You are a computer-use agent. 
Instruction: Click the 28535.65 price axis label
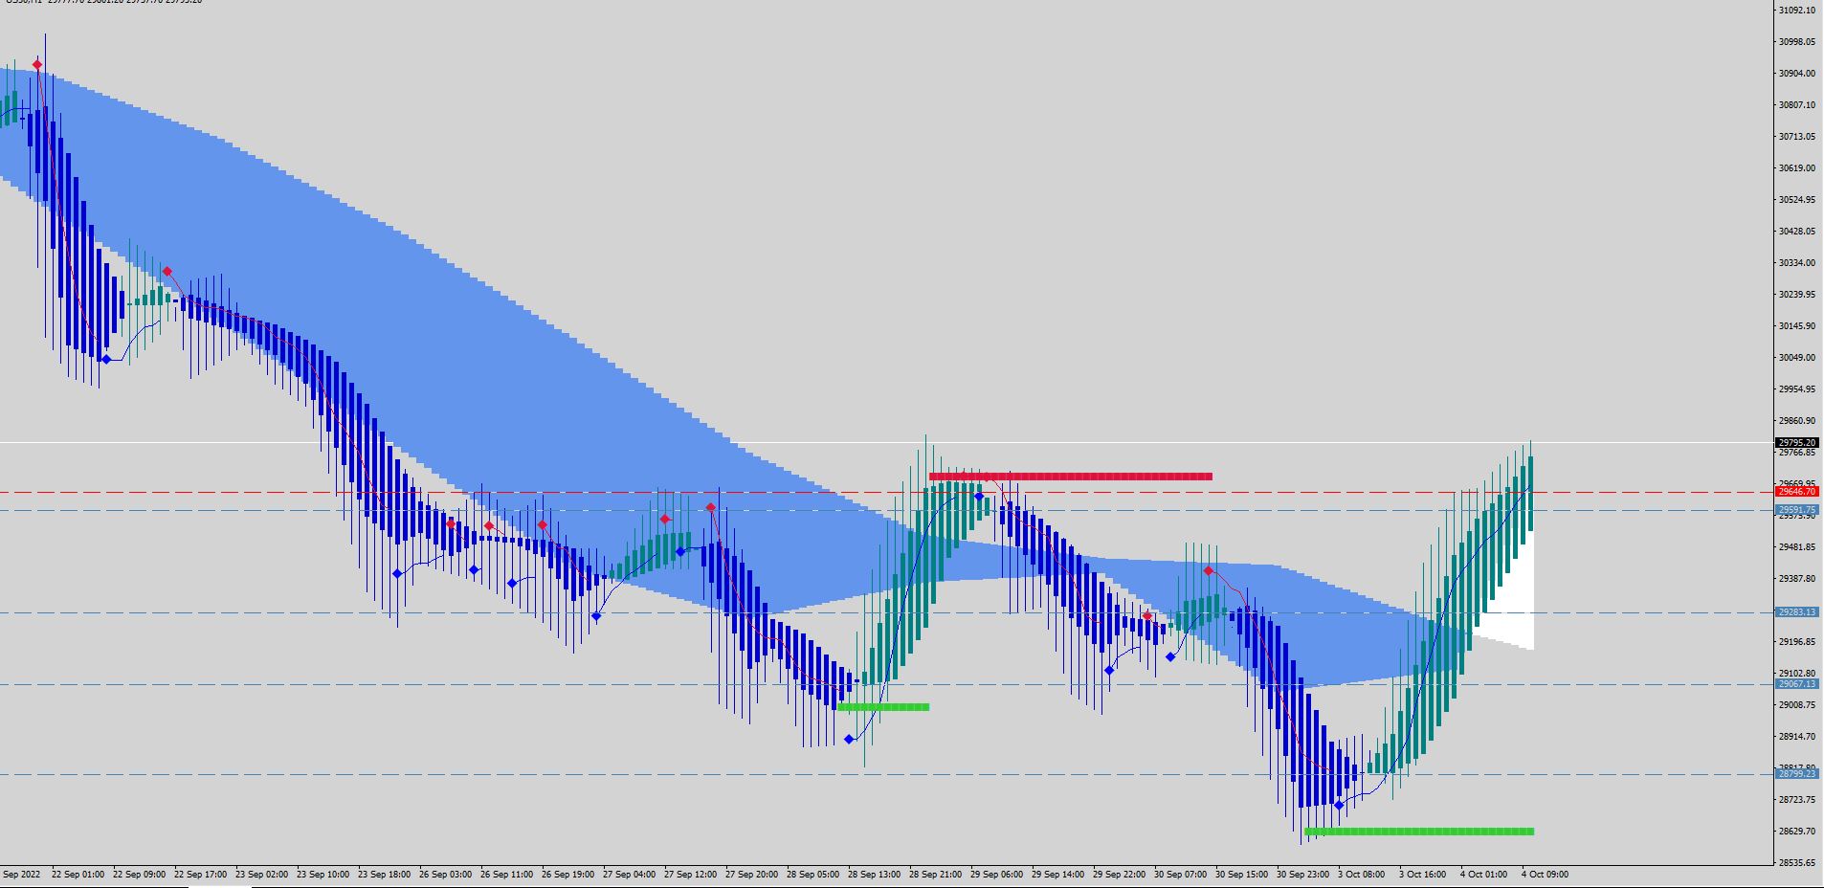tap(1796, 863)
